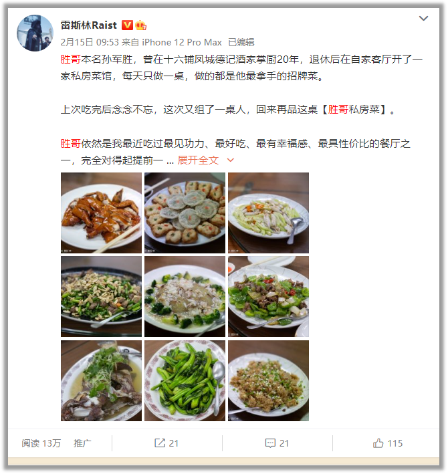Screen dimensions: 448x474
Task: Open the comment icon showing 21
Action: tap(277, 443)
